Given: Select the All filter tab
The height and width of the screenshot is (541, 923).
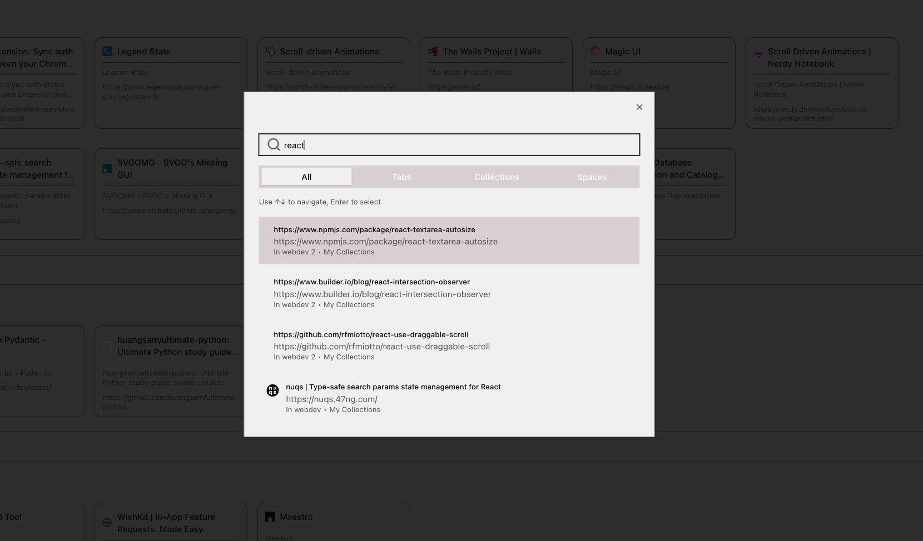Looking at the screenshot, I should coord(306,177).
